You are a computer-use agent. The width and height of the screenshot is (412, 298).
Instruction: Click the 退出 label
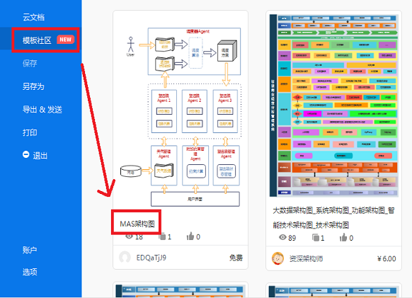point(40,156)
